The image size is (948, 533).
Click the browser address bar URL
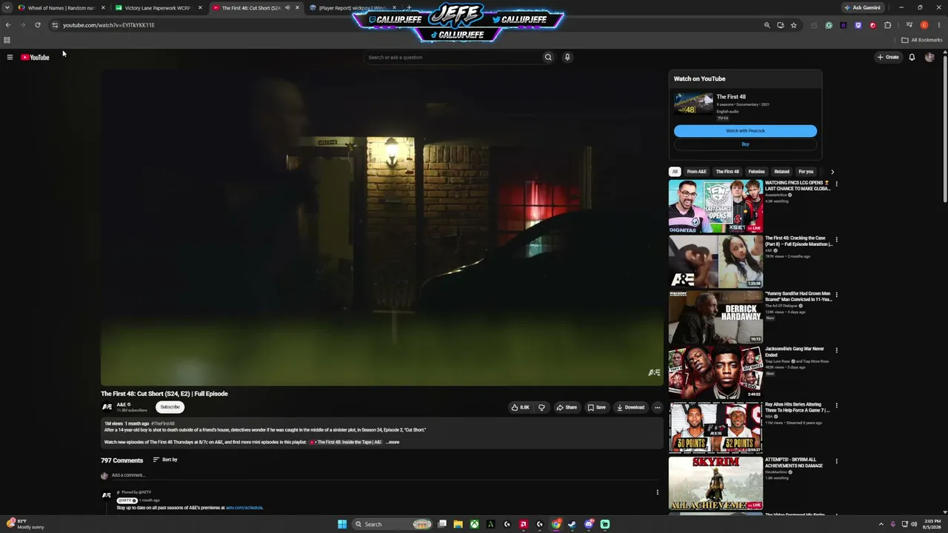(109, 25)
